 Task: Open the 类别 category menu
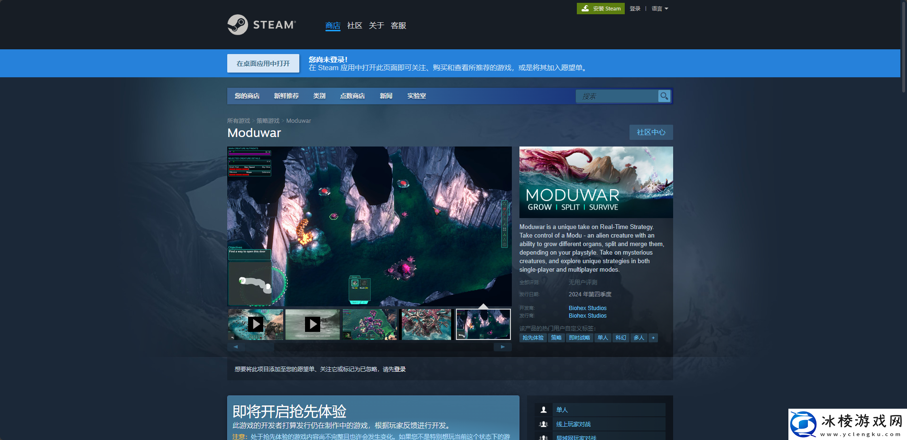pos(319,96)
